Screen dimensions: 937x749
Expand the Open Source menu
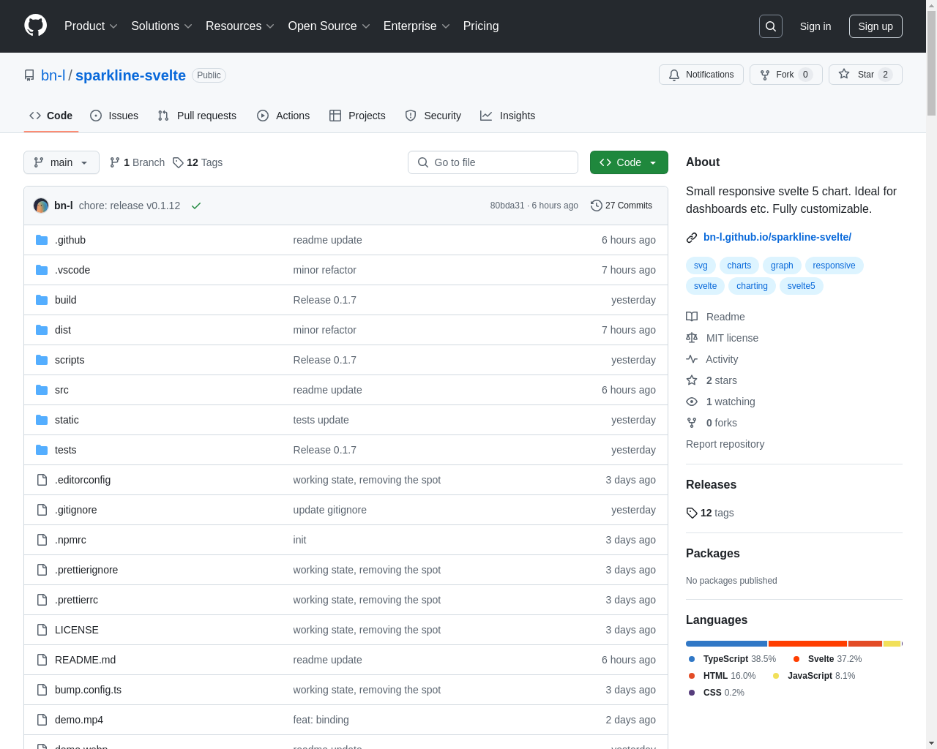pos(329,26)
